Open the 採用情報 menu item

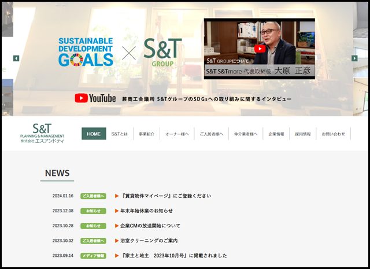click(303, 134)
